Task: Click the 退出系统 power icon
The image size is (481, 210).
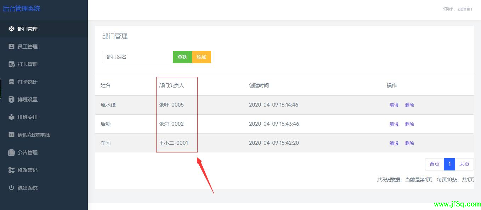Action: coord(11,188)
